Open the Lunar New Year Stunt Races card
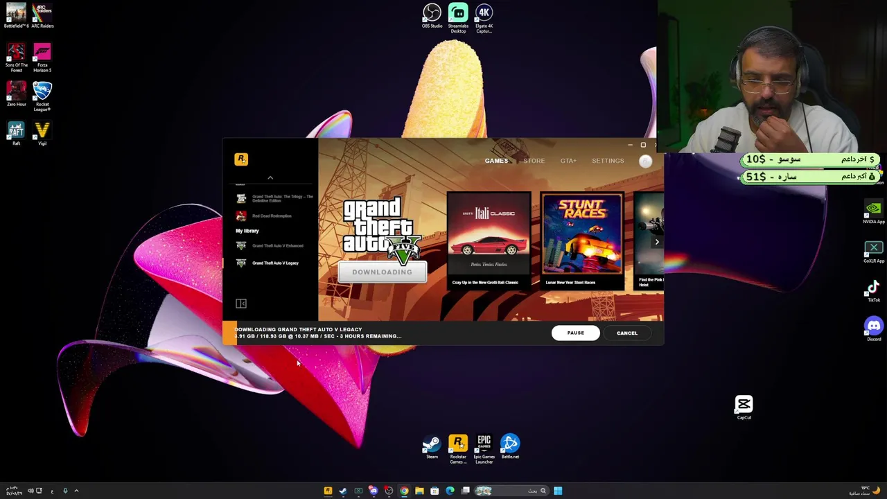This screenshot has width=887, height=499. (x=582, y=240)
